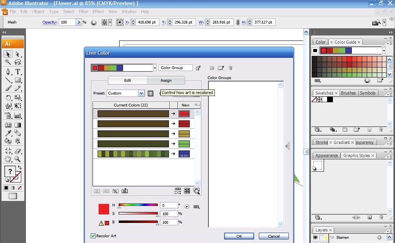Select the Lasso tool
This screenshot has height=243, width=395.
(17, 62)
